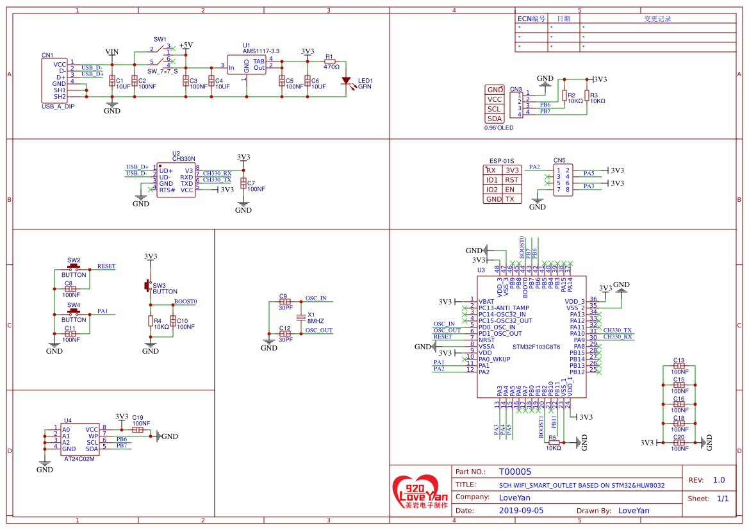Click the LED1 green LED symbol
The image size is (749, 530).
tap(347, 82)
